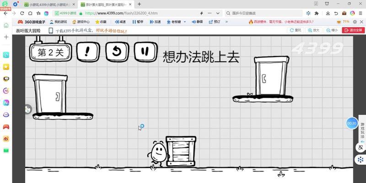The image size is (366, 183).
Task: Expand the address bar dropdown chevron
Action: (218, 13)
